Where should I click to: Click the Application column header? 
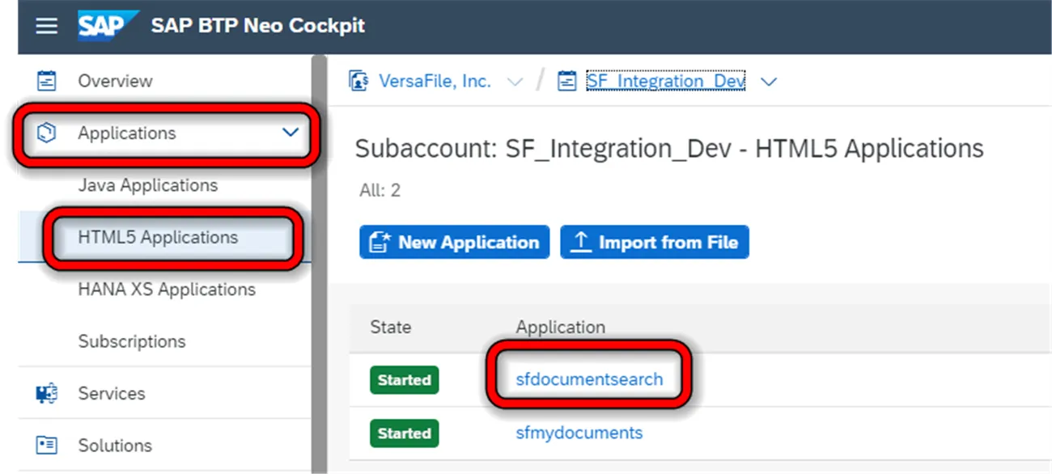(x=561, y=327)
